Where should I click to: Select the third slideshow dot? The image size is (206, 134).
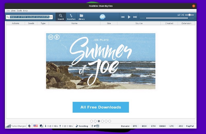pyautogui.click(x=99, y=121)
